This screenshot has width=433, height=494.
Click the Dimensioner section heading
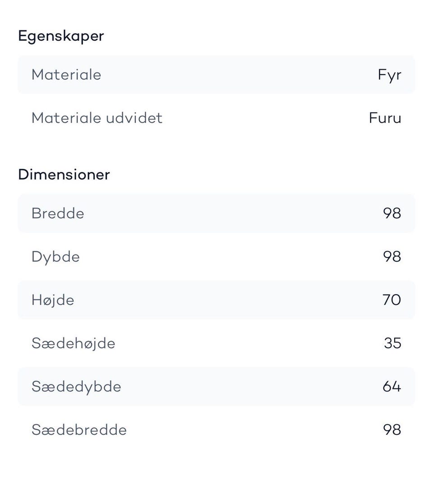[64, 175]
